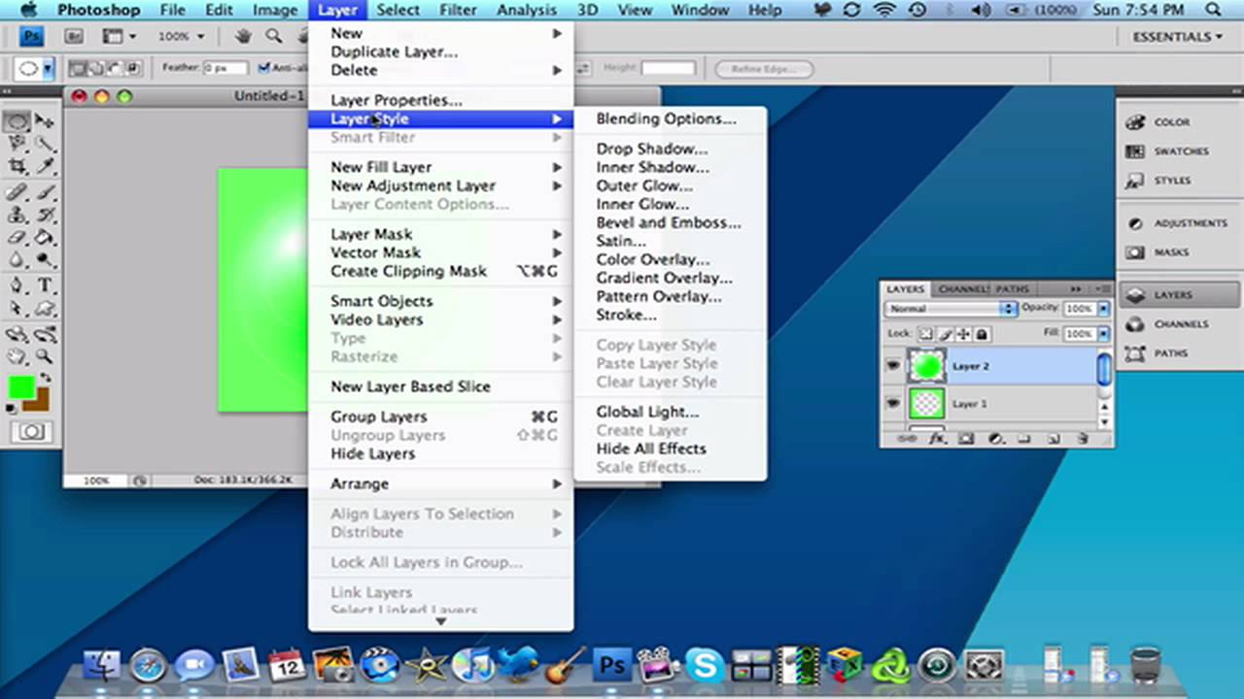Create a new layer with Layers panel icon
Screen dimensions: 1244x699
point(1054,439)
